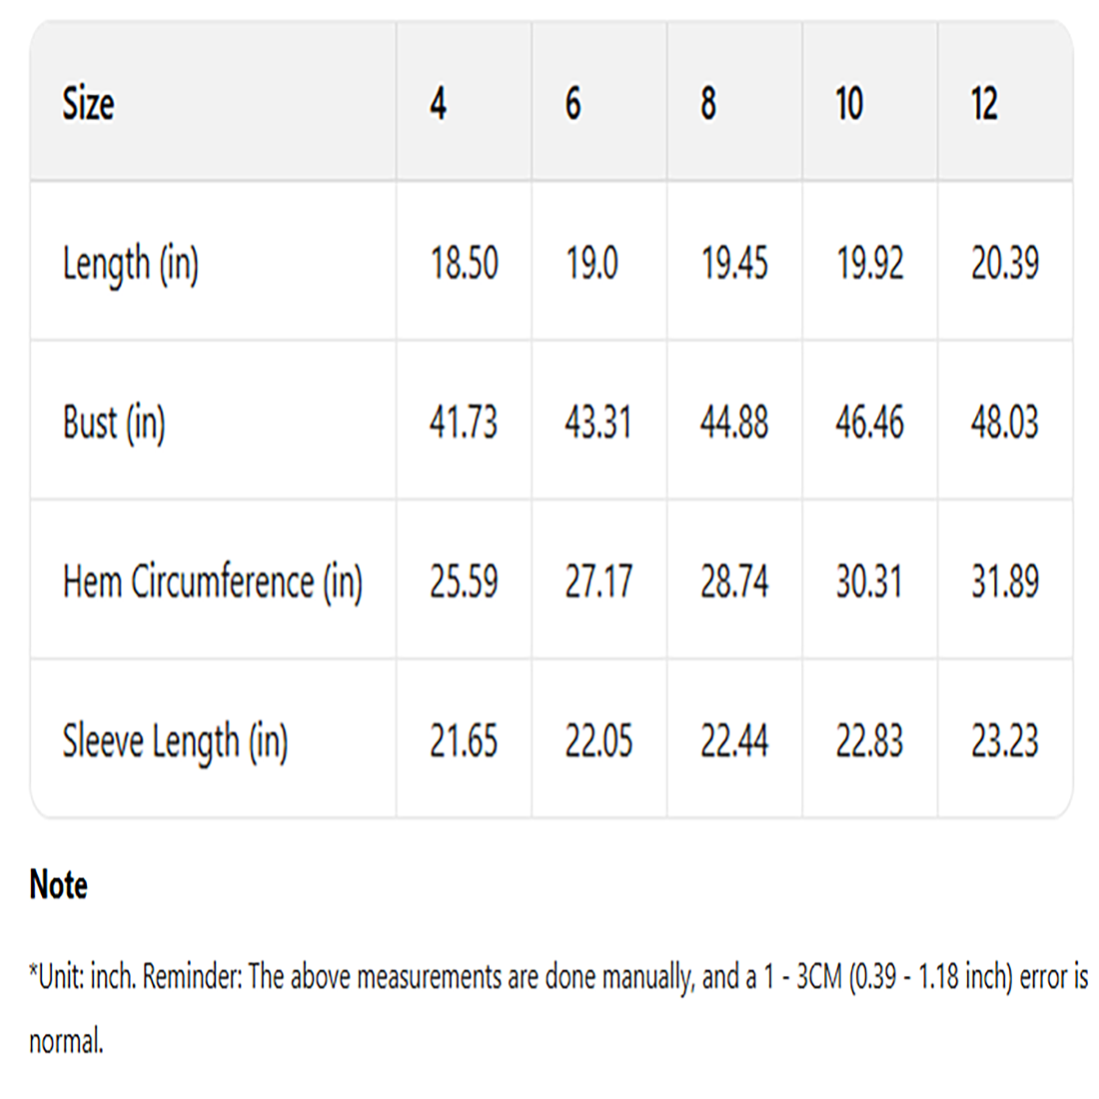The width and height of the screenshot is (1099, 1099).
Task: Click the size 12 column header
Action: [x=984, y=103]
